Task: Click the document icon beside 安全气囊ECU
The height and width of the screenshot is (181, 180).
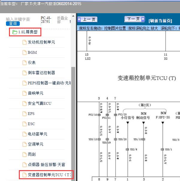Action: pos(25,104)
